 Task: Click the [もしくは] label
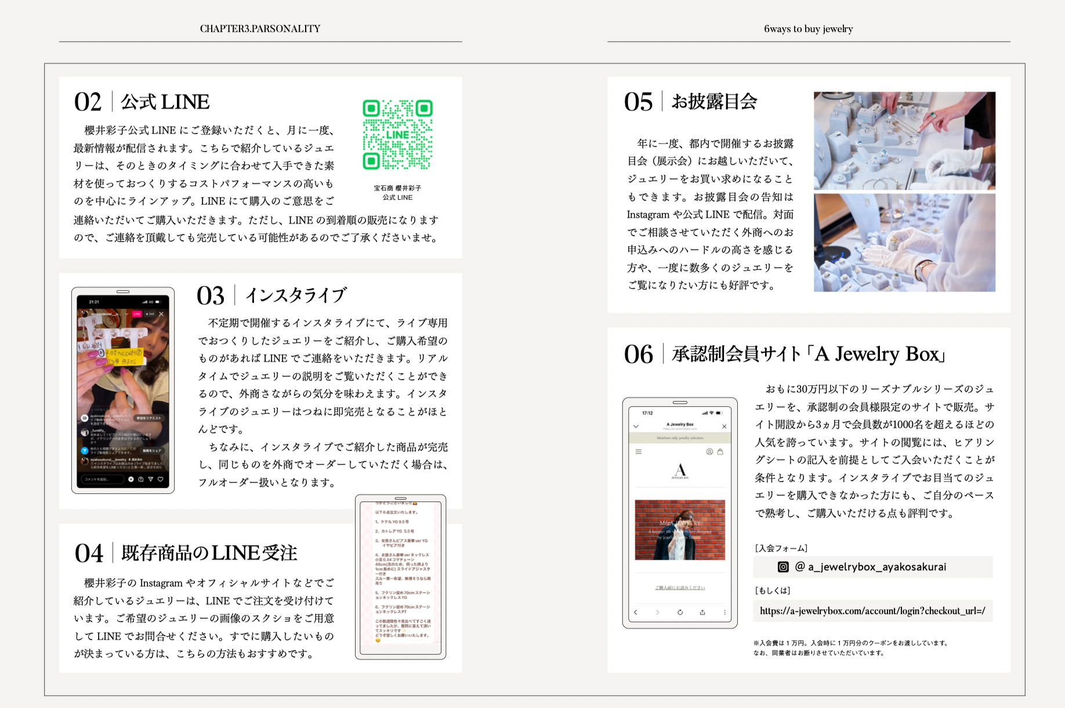pyautogui.click(x=773, y=591)
